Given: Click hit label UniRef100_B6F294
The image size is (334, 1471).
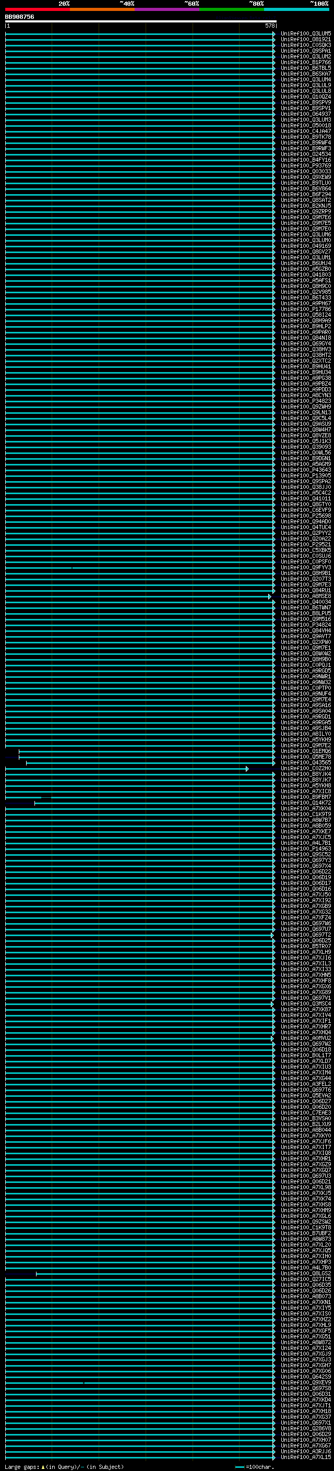Looking at the screenshot, I should pyautogui.click(x=305, y=194).
